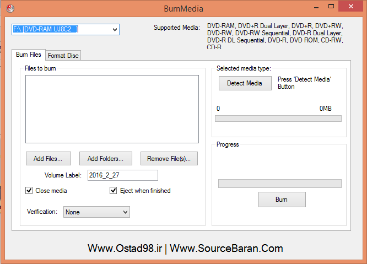Viewport: 367px width, 264px height.
Task: Click the Remove File(s)... button
Action: coord(169,159)
